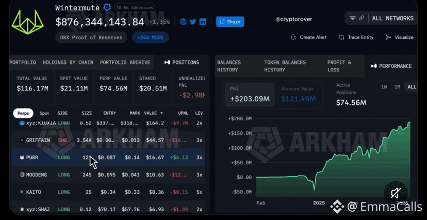Click KAITO's 5x leverage
The width and height of the screenshot is (427, 220).
(200, 192)
